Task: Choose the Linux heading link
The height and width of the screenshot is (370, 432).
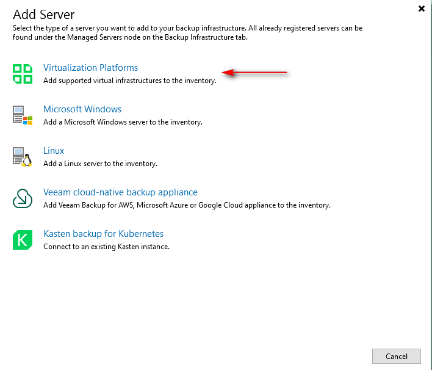Action: click(x=54, y=151)
